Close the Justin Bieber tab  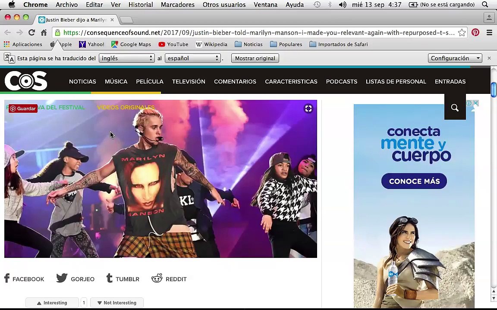tap(112, 20)
